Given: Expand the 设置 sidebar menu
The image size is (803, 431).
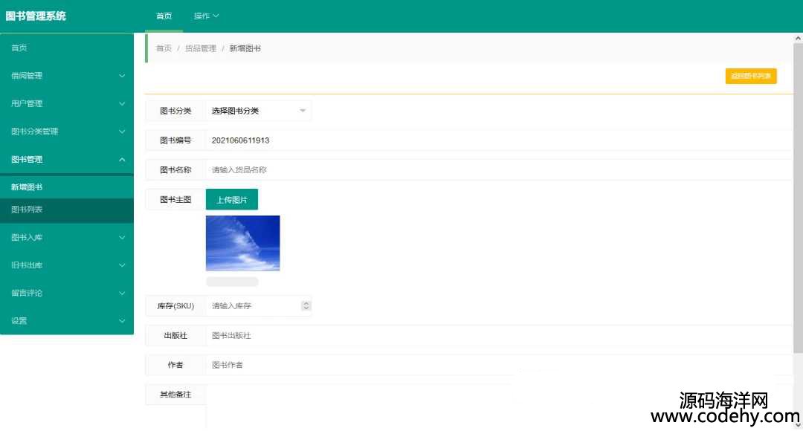Looking at the screenshot, I should tap(67, 321).
